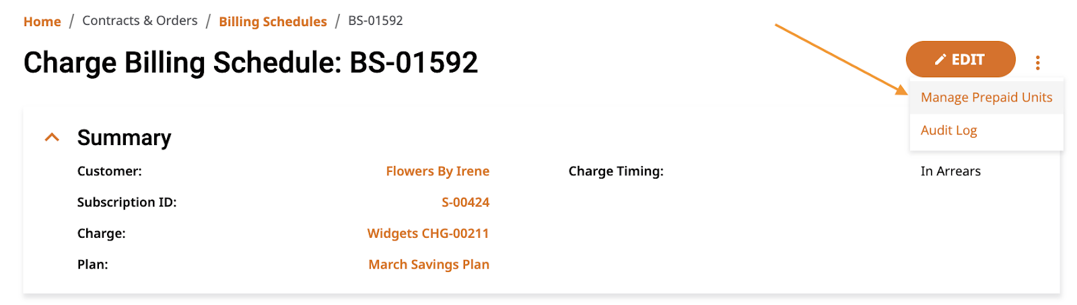Collapse the Summary section chevron
Viewport: 1077px width, 305px height.
[x=52, y=137]
